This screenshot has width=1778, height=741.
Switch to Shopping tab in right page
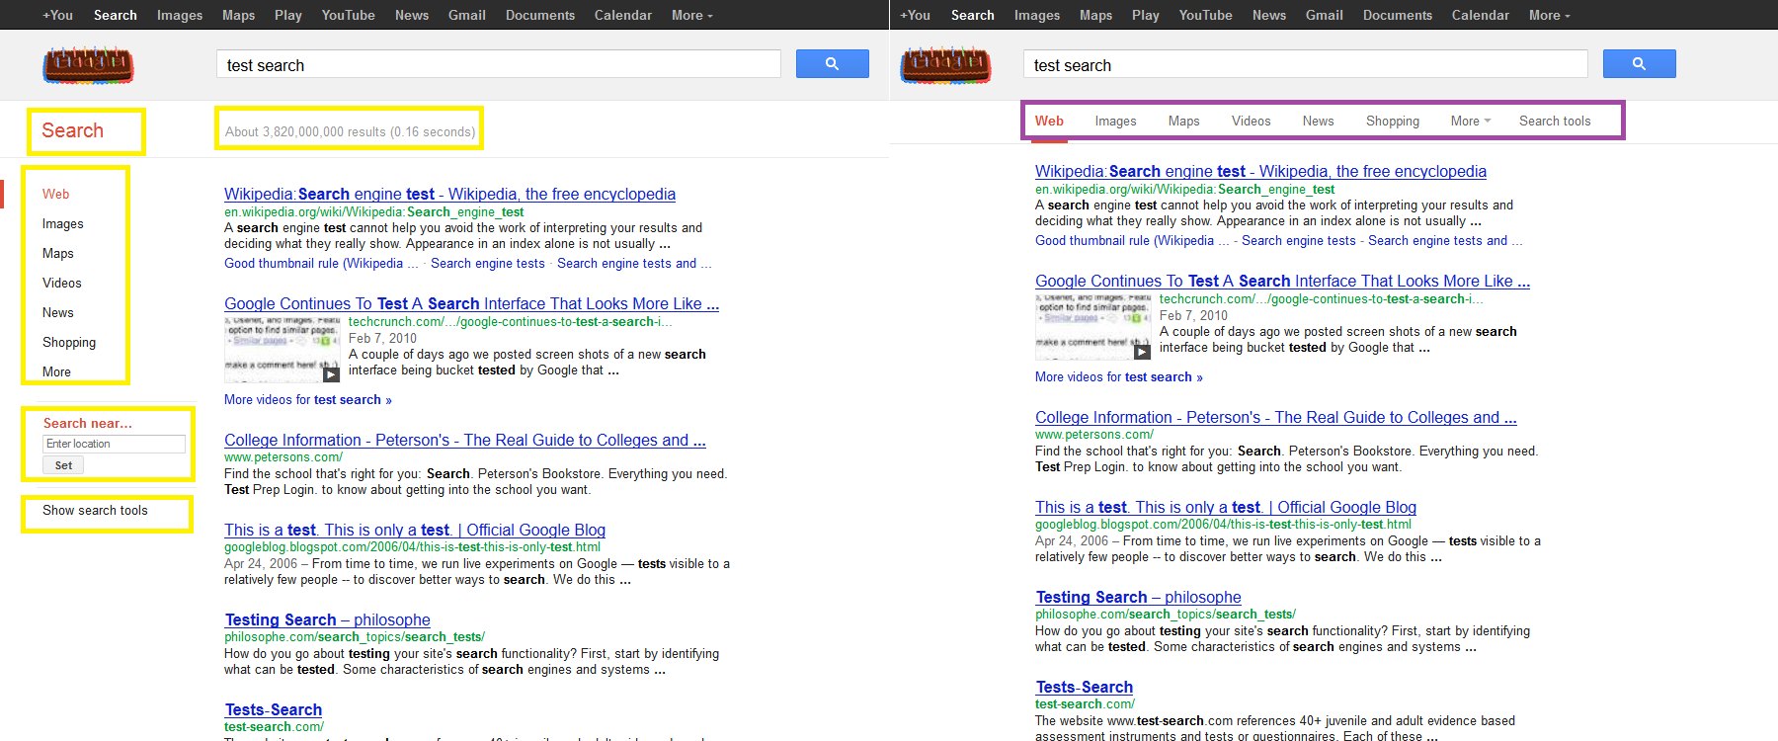1393,121
